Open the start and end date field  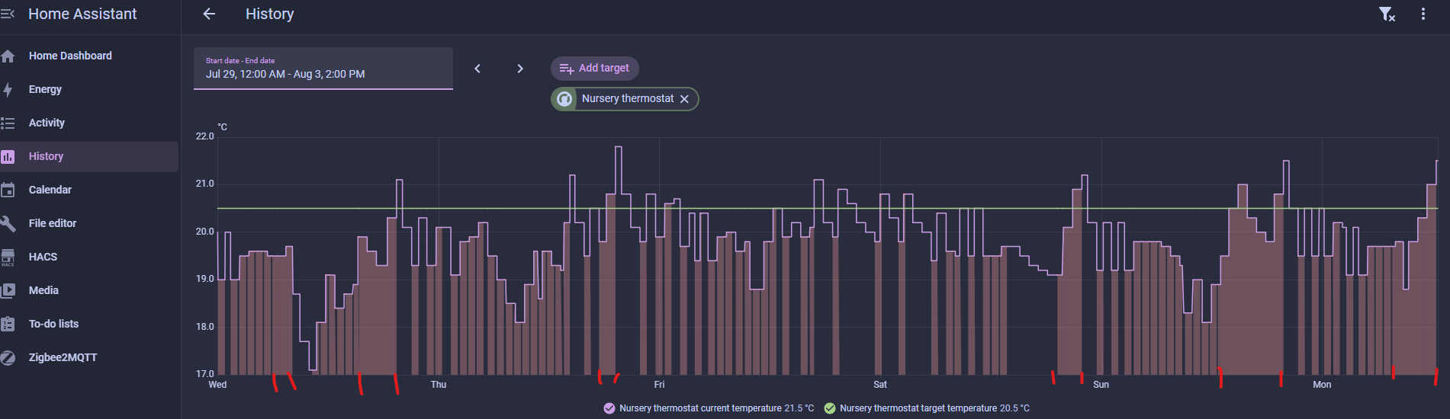(x=323, y=69)
